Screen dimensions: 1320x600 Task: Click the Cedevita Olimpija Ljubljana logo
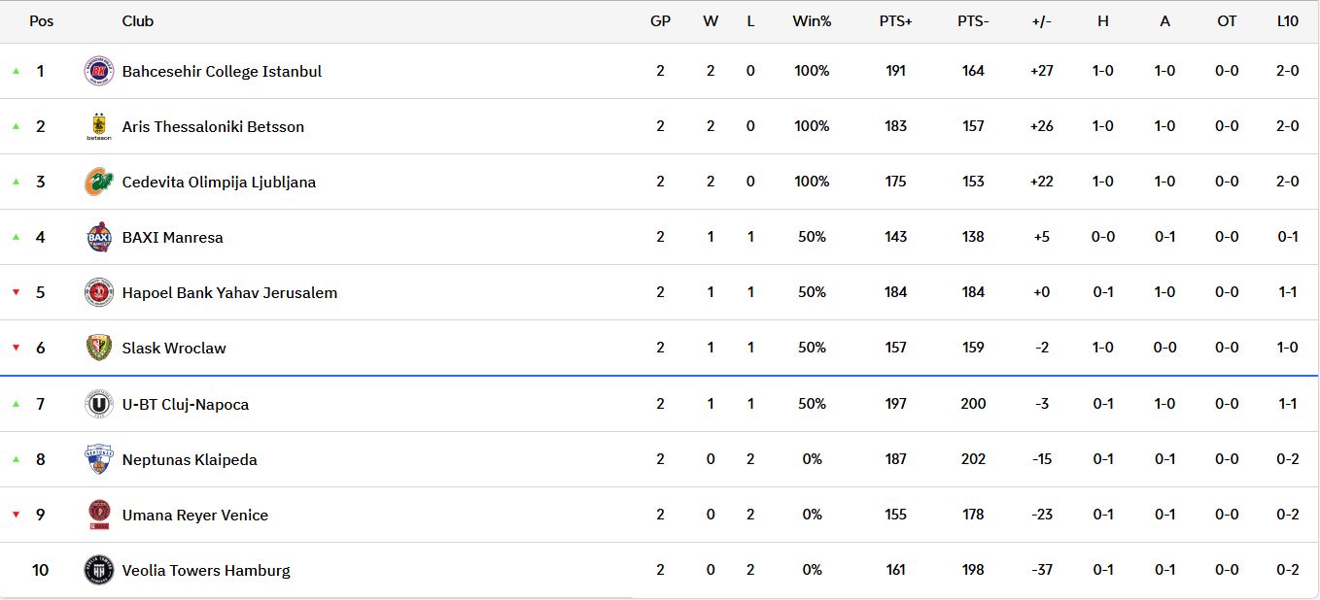(99, 182)
